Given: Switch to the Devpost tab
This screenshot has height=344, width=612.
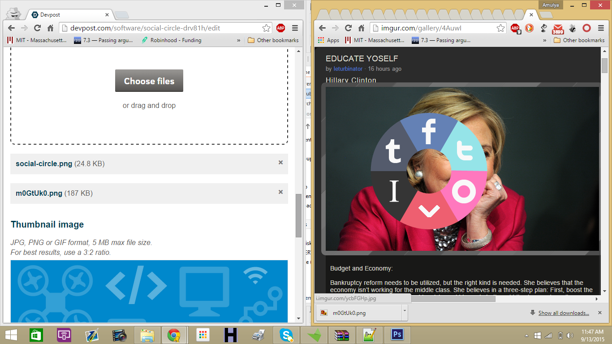Looking at the screenshot, I should coord(69,15).
